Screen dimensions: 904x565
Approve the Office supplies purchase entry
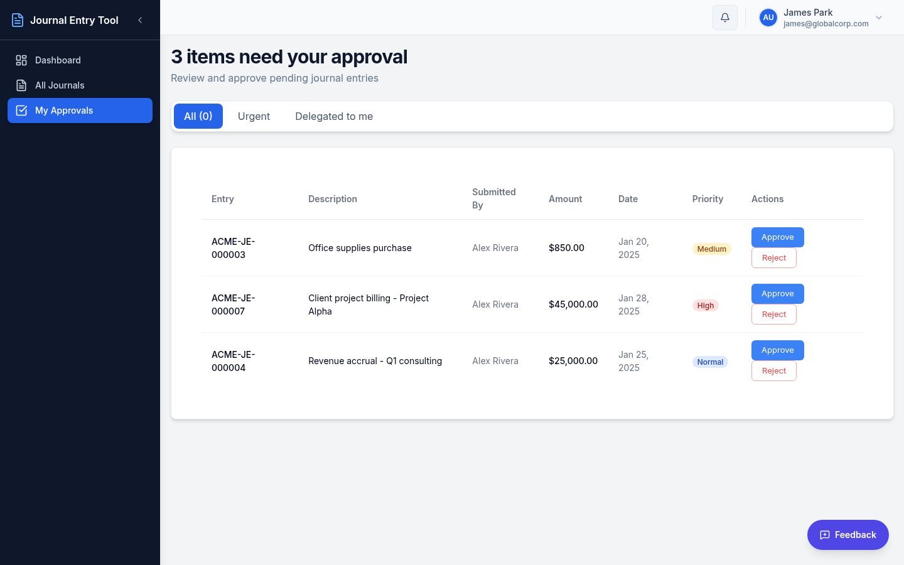tap(777, 237)
